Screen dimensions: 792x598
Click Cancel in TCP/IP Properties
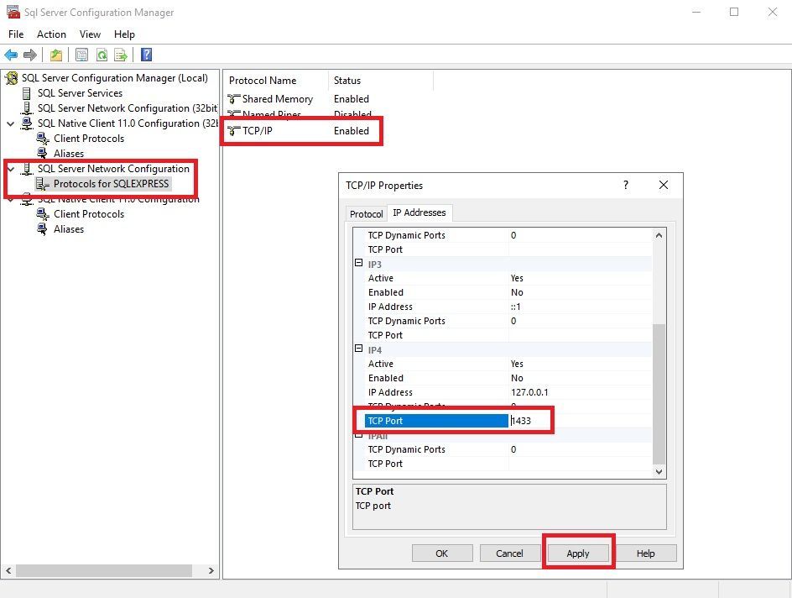tap(509, 553)
